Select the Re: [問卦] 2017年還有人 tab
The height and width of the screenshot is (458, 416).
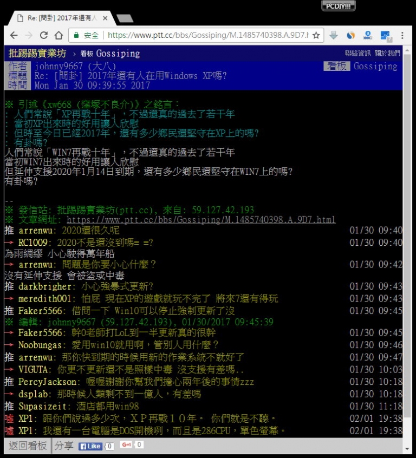61,18
